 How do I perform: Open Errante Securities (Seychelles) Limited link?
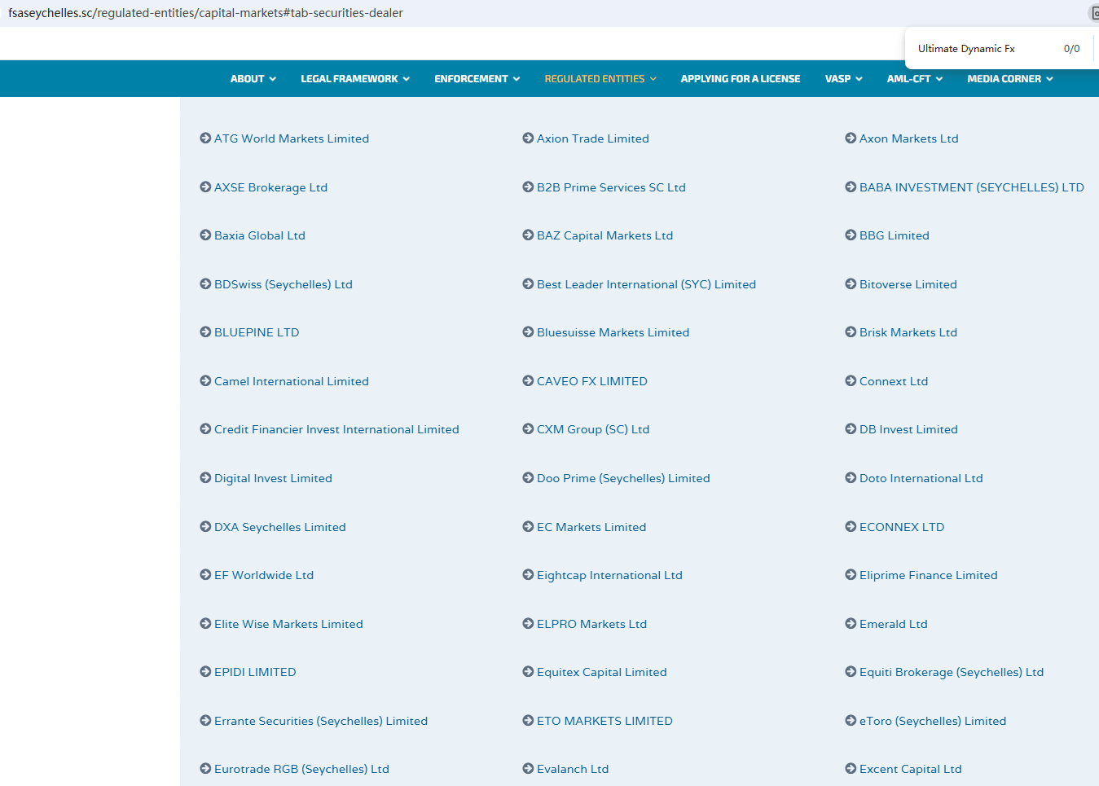(321, 721)
